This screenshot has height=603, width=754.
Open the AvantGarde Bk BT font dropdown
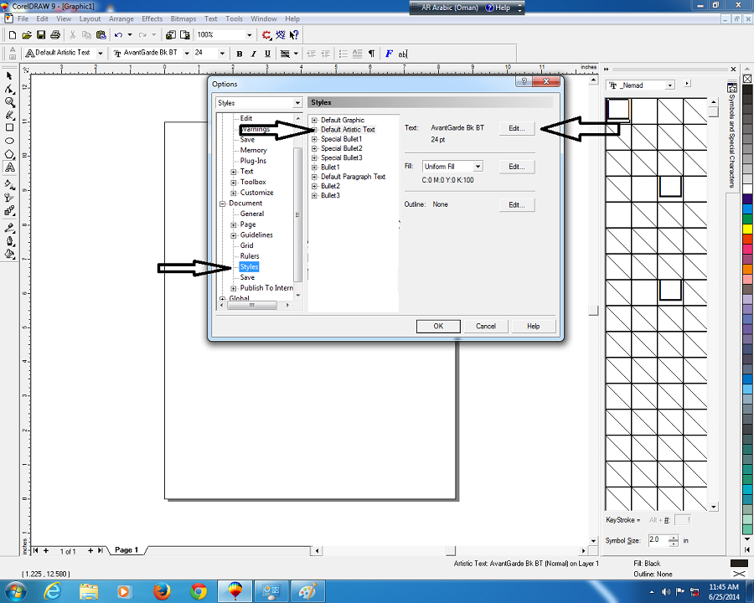[187, 54]
